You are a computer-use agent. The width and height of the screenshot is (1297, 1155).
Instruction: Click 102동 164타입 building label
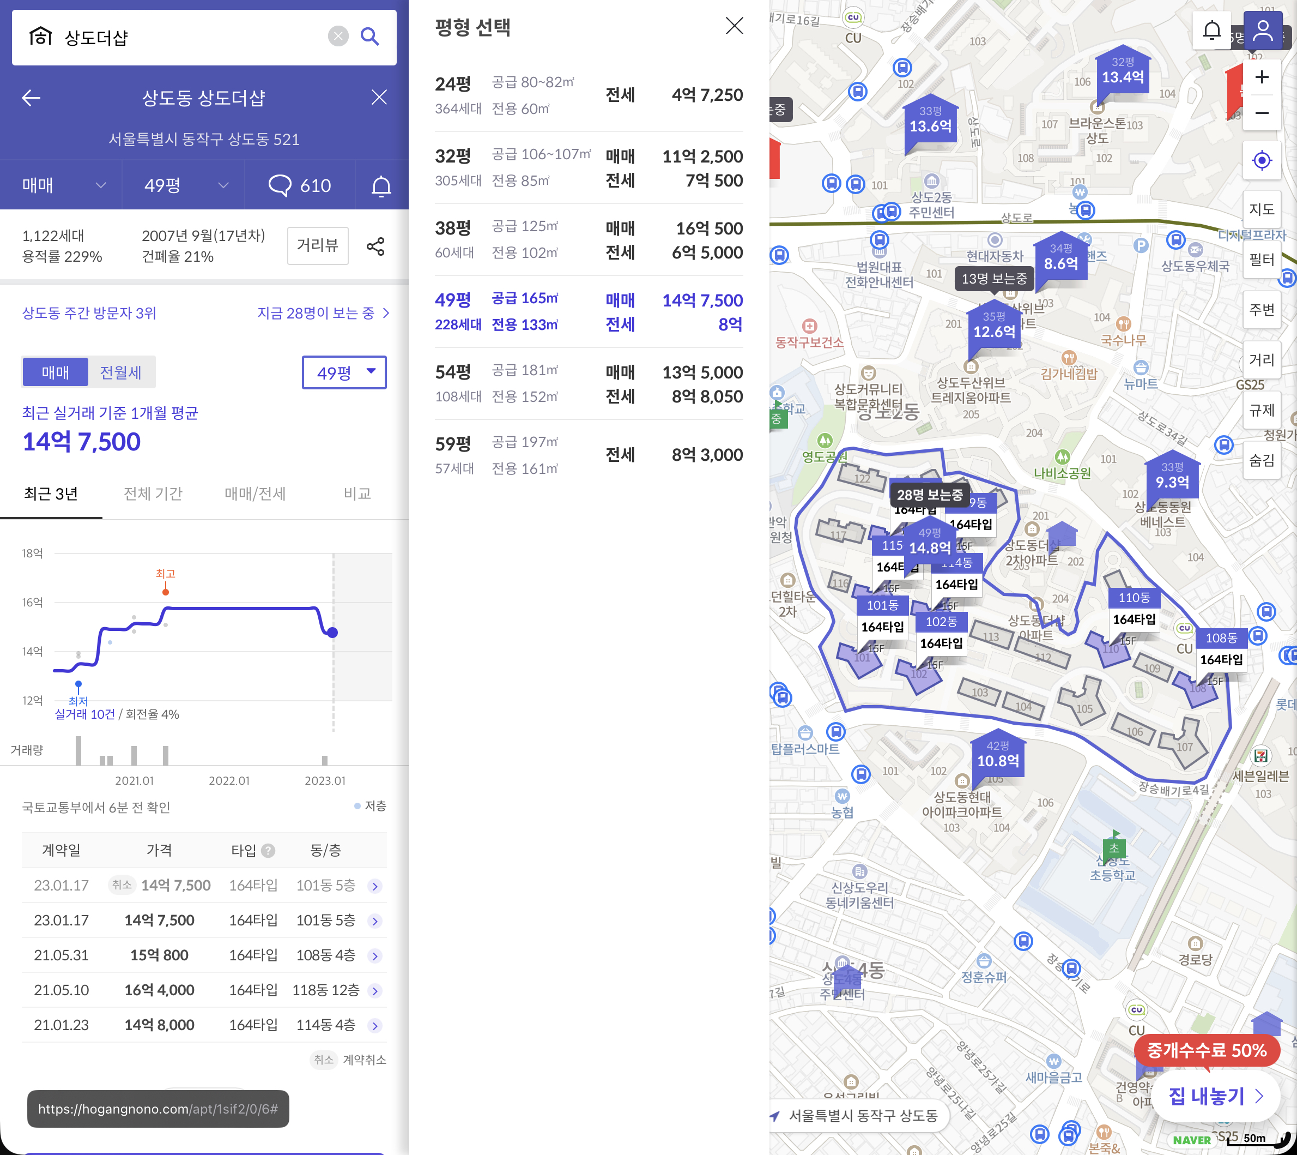[941, 633]
